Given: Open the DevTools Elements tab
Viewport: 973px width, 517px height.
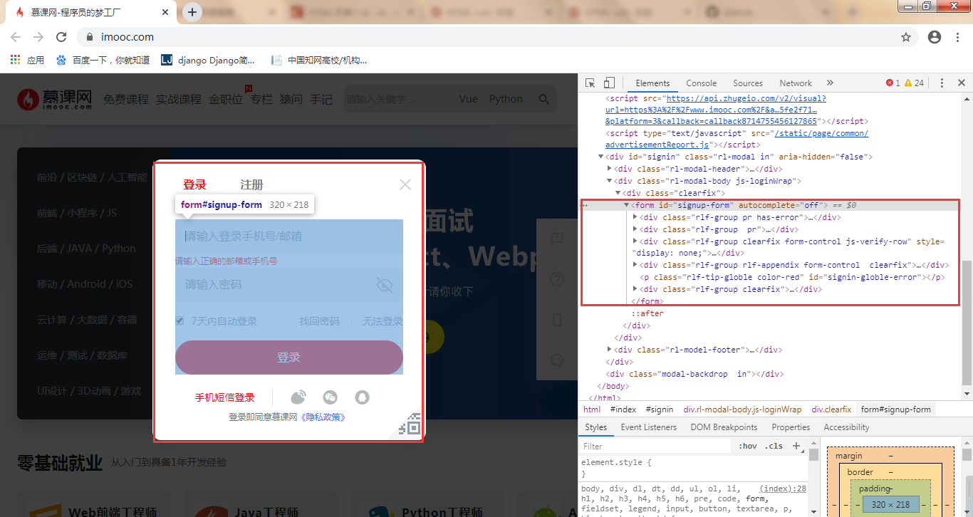Looking at the screenshot, I should pyautogui.click(x=652, y=83).
